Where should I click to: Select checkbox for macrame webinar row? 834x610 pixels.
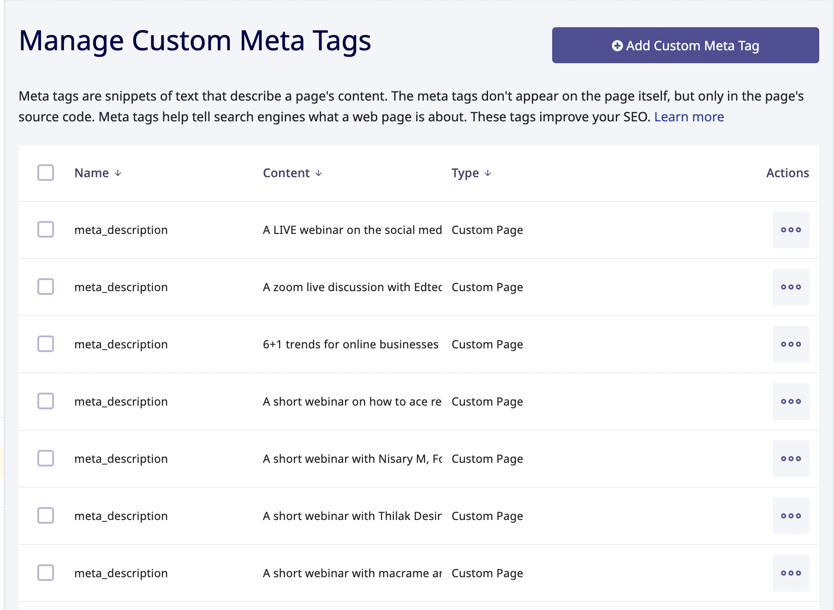coord(46,573)
